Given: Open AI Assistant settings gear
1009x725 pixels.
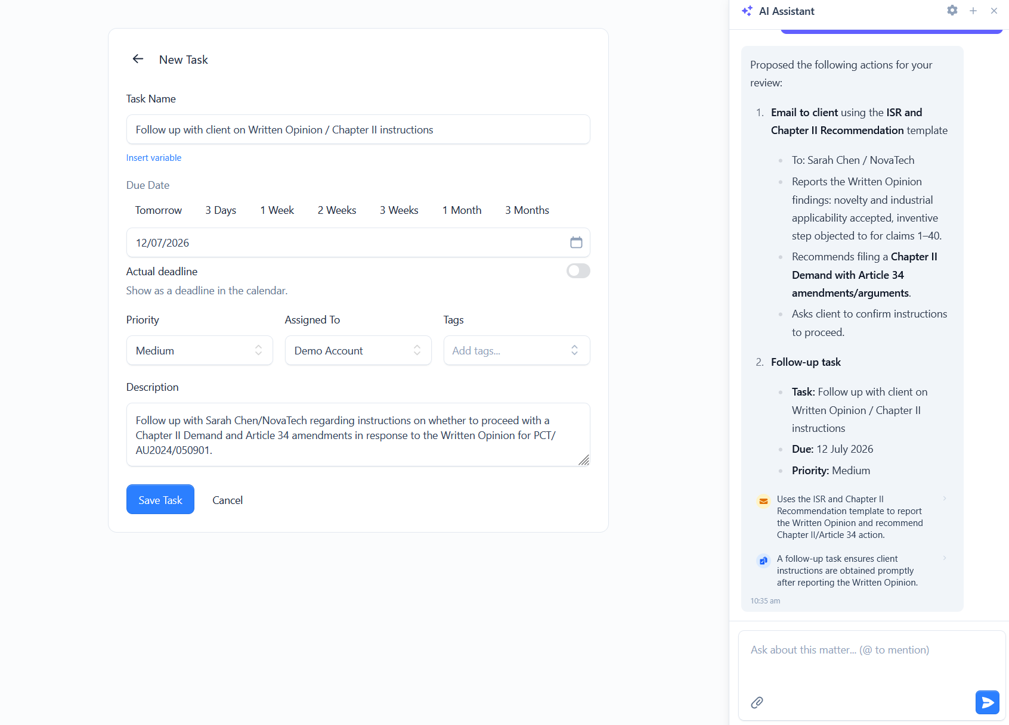Looking at the screenshot, I should coord(952,11).
